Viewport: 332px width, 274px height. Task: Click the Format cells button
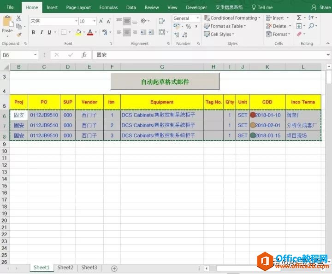tap(278, 34)
